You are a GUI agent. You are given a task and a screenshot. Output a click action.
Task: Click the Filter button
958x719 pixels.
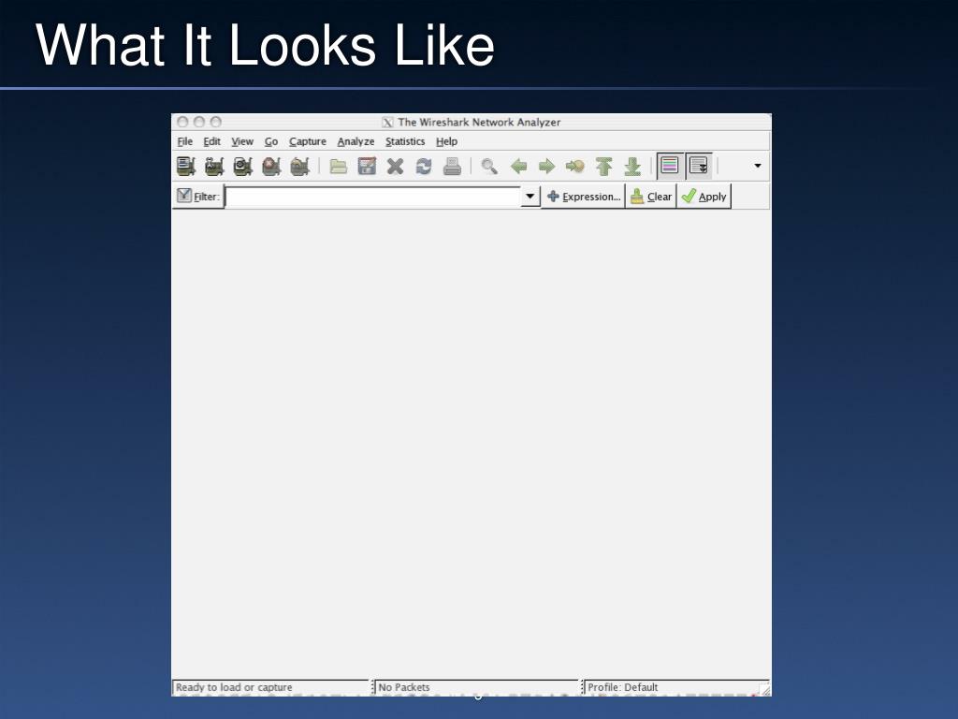coord(198,197)
